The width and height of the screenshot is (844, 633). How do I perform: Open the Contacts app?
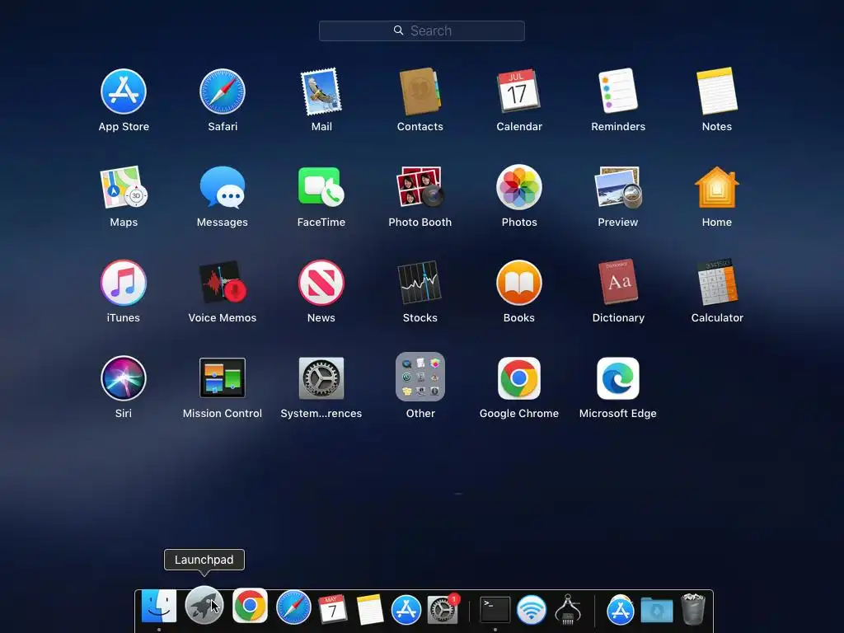pyautogui.click(x=420, y=91)
